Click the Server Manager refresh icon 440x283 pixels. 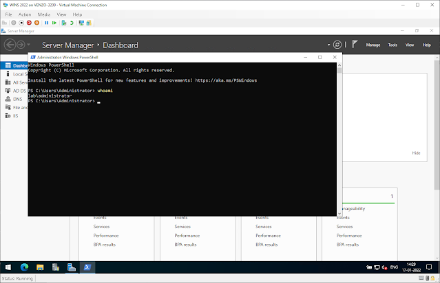click(x=337, y=45)
